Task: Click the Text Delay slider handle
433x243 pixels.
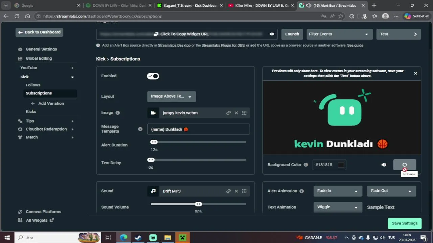Action: (151, 160)
